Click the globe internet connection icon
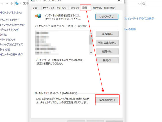The image size is (162, 122). [38, 16]
